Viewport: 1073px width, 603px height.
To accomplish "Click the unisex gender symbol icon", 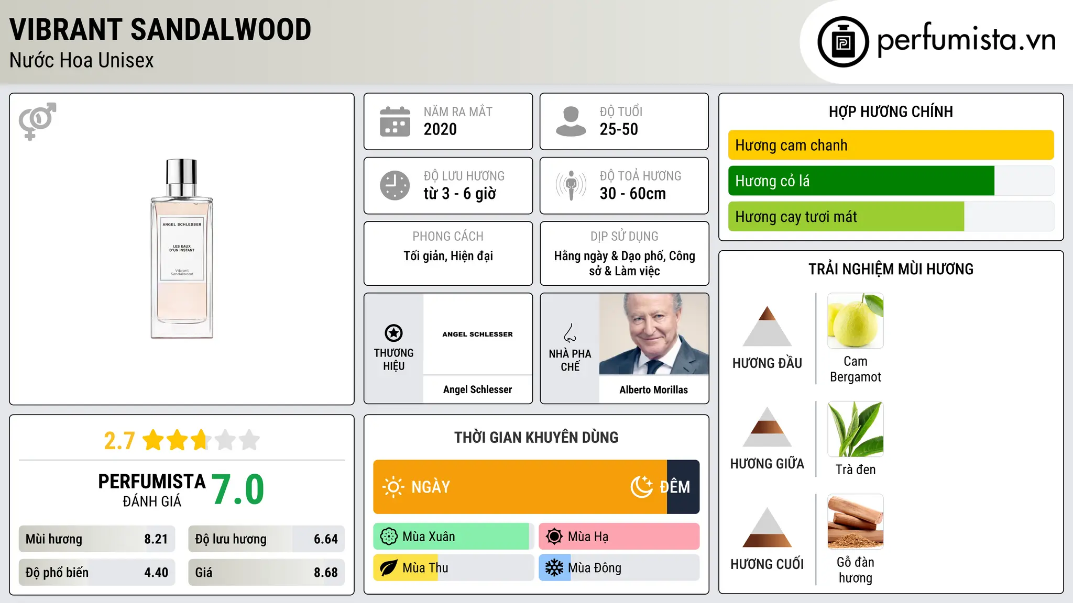I will tap(37, 121).
